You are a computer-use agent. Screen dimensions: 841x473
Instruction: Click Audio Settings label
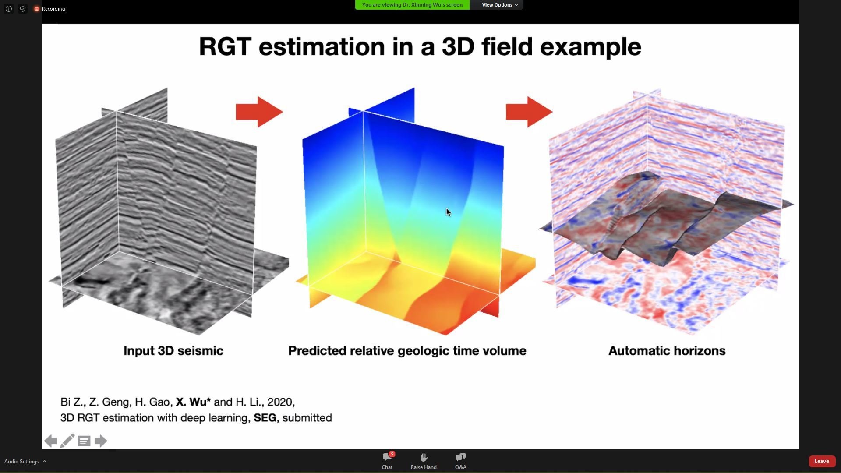coord(21,462)
